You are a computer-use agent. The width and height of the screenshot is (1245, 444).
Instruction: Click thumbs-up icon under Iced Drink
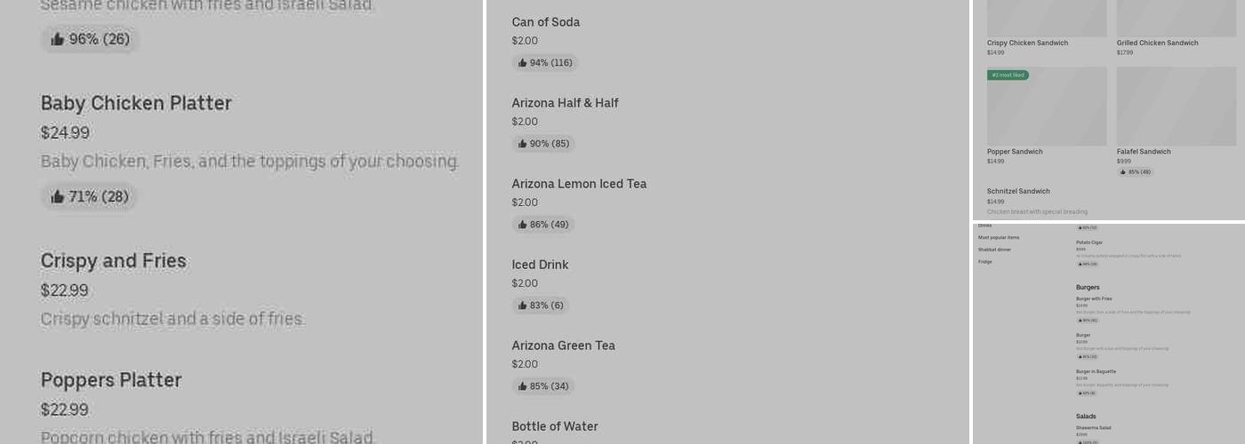pos(523,305)
